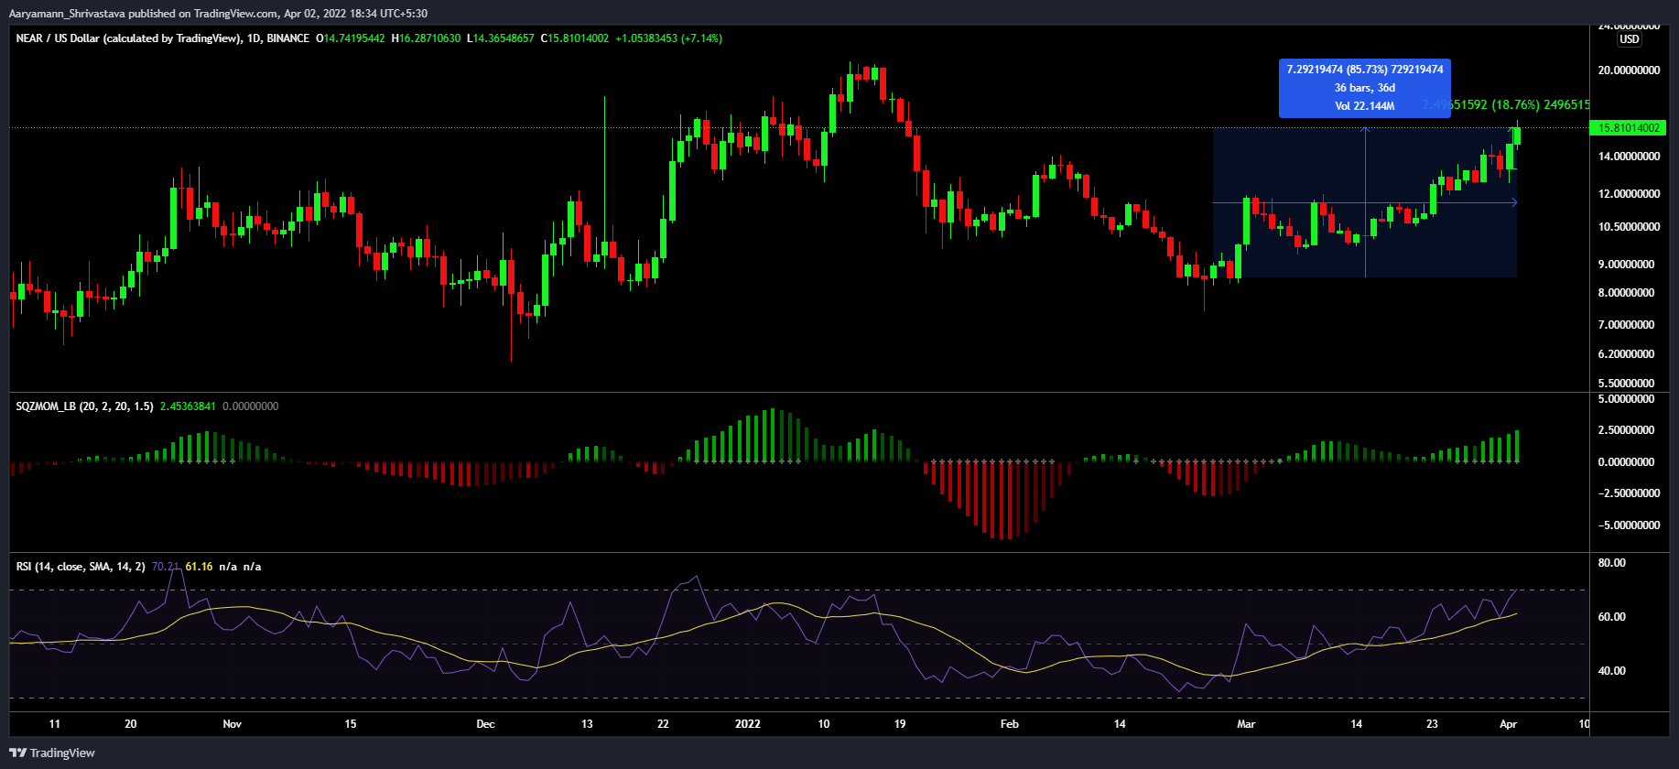Image resolution: width=1679 pixels, height=769 pixels.
Task: Open the USD currency selector
Action: [x=1629, y=39]
